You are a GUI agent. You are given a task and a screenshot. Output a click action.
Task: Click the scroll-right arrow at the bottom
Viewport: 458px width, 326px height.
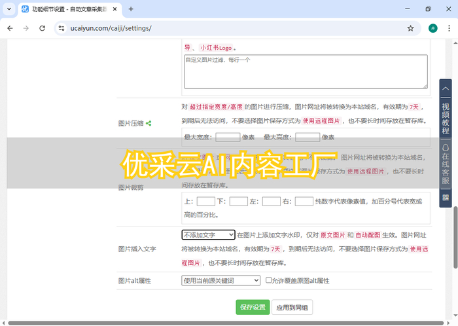(x=448, y=323)
